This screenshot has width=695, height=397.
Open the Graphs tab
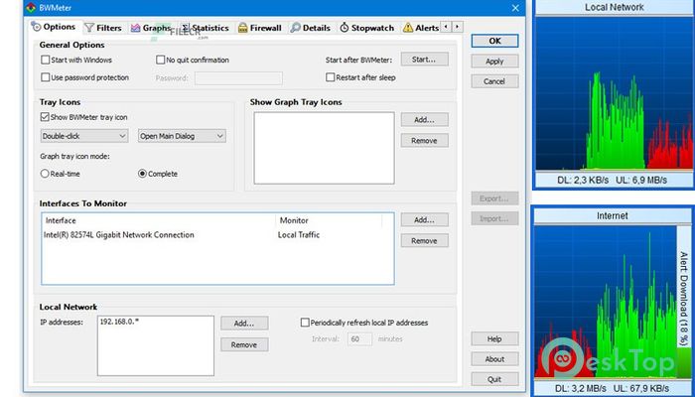[151, 28]
